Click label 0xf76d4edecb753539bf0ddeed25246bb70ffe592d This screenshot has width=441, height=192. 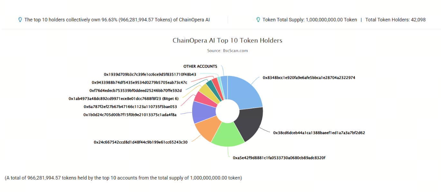(136, 91)
